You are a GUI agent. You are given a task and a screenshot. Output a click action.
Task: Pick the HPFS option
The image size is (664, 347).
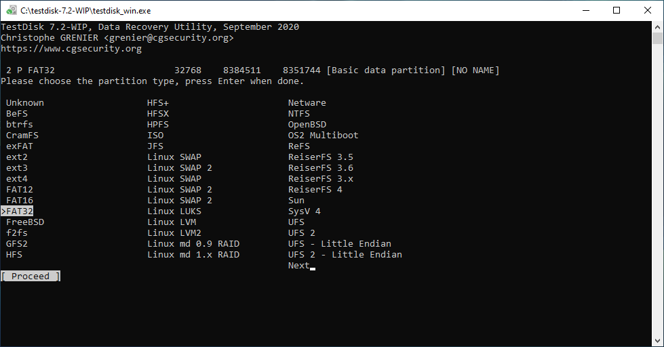158,125
